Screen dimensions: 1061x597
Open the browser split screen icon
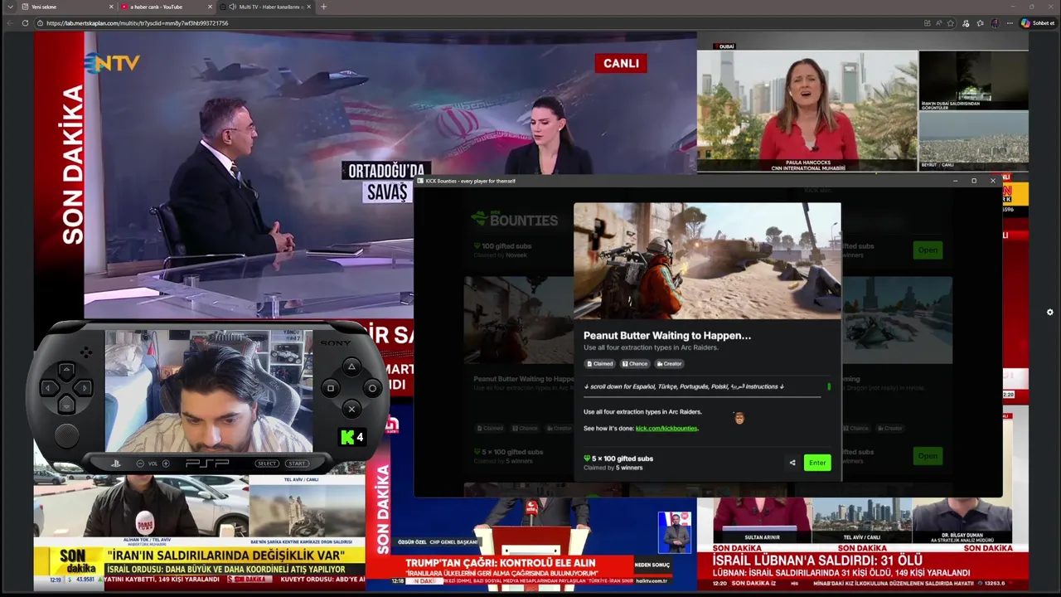tap(927, 23)
